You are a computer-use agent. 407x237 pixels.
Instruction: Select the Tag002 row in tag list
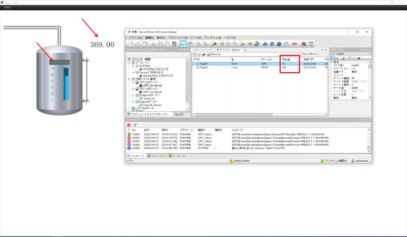[260, 67]
